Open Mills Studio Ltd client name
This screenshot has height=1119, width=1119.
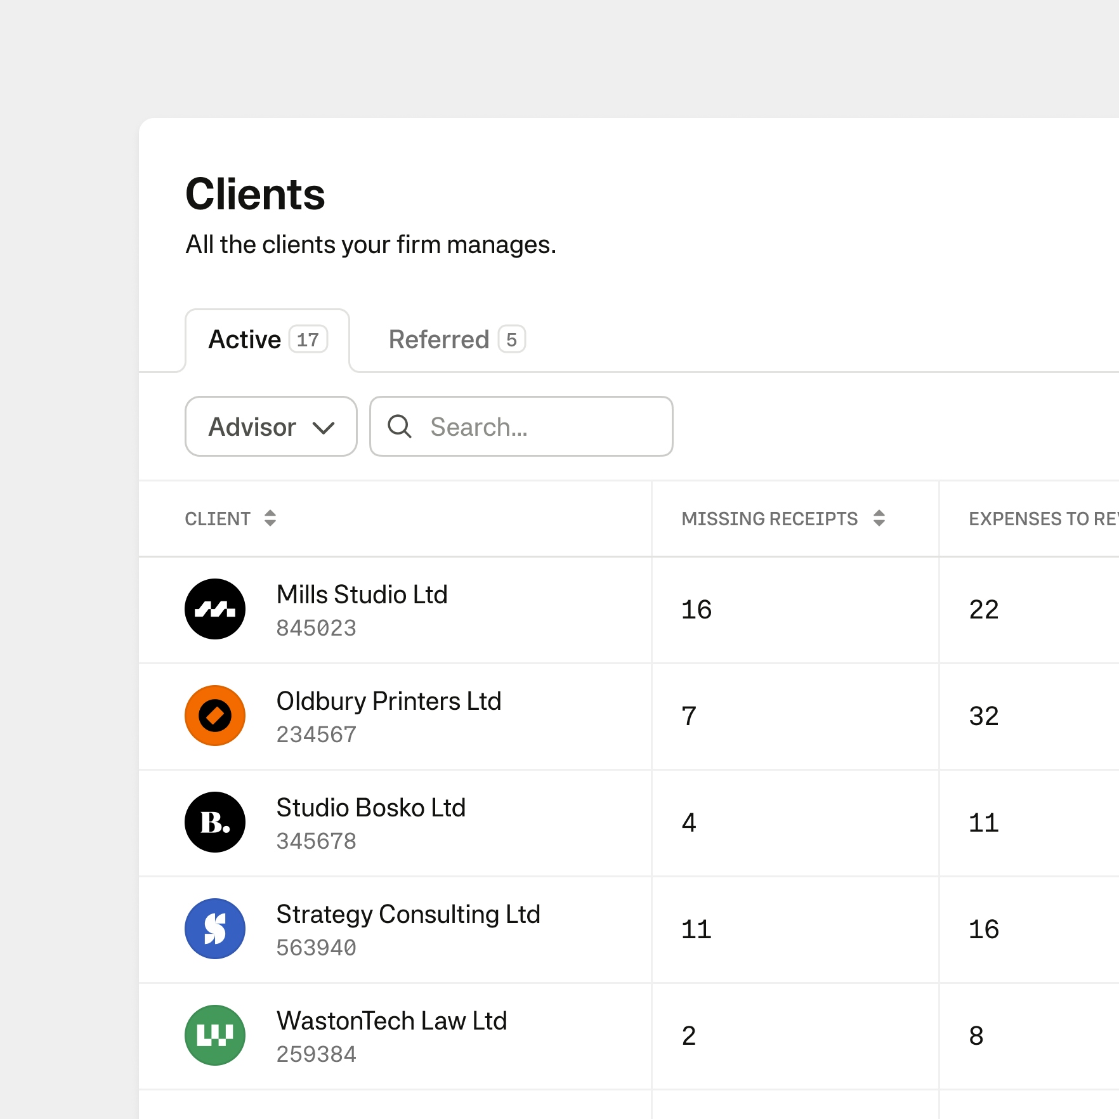362,595
